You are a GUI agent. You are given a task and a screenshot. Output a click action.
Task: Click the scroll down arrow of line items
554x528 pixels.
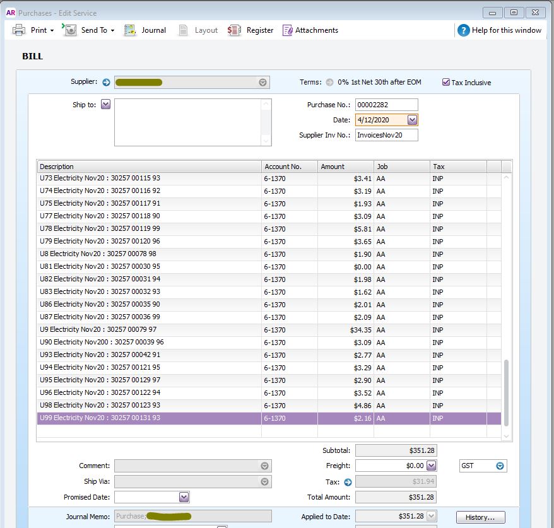(x=506, y=436)
